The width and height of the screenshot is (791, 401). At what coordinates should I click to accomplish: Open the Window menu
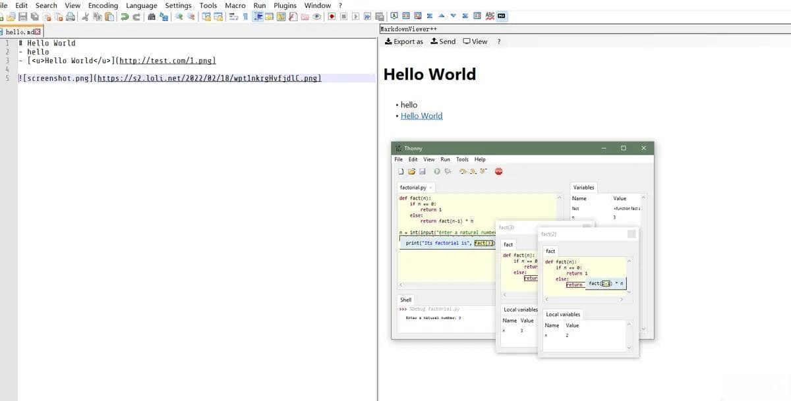click(318, 5)
